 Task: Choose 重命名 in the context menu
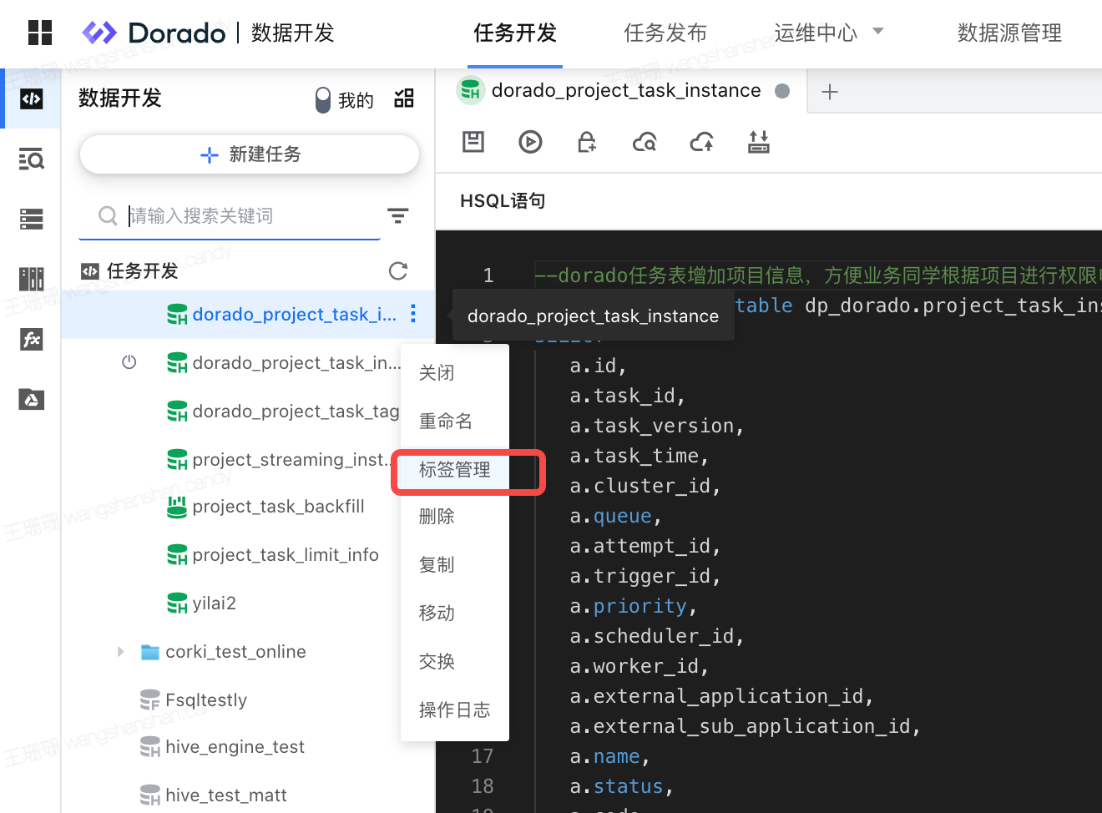pos(446,422)
